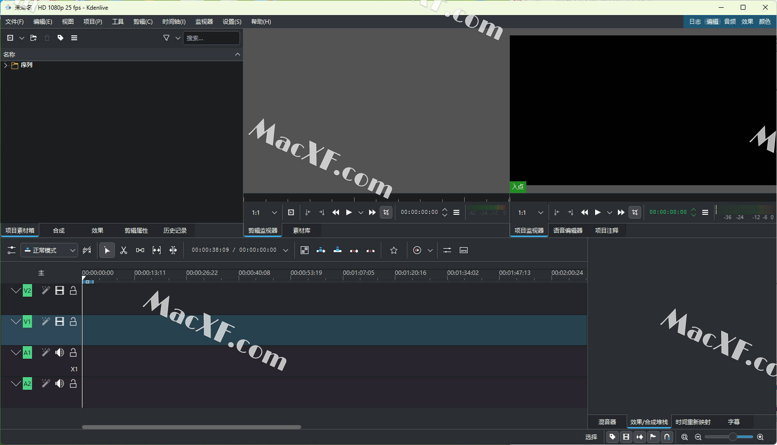
Task: Select the razor cut tool
Action: click(x=124, y=250)
